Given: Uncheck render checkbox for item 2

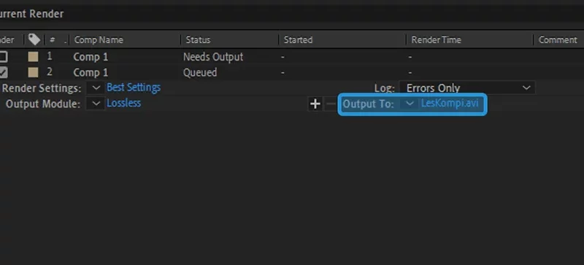Looking at the screenshot, I should 3,72.
